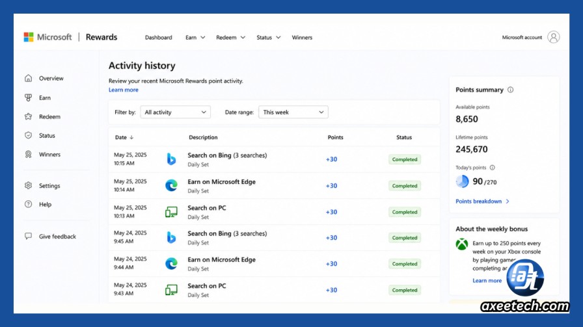Open the All activity filter dropdown
This screenshot has height=327, width=583.
pyautogui.click(x=175, y=112)
